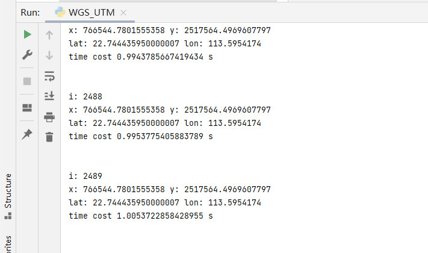Clear console with the trash icon
Screen dimensions: 428x253
tap(49, 137)
